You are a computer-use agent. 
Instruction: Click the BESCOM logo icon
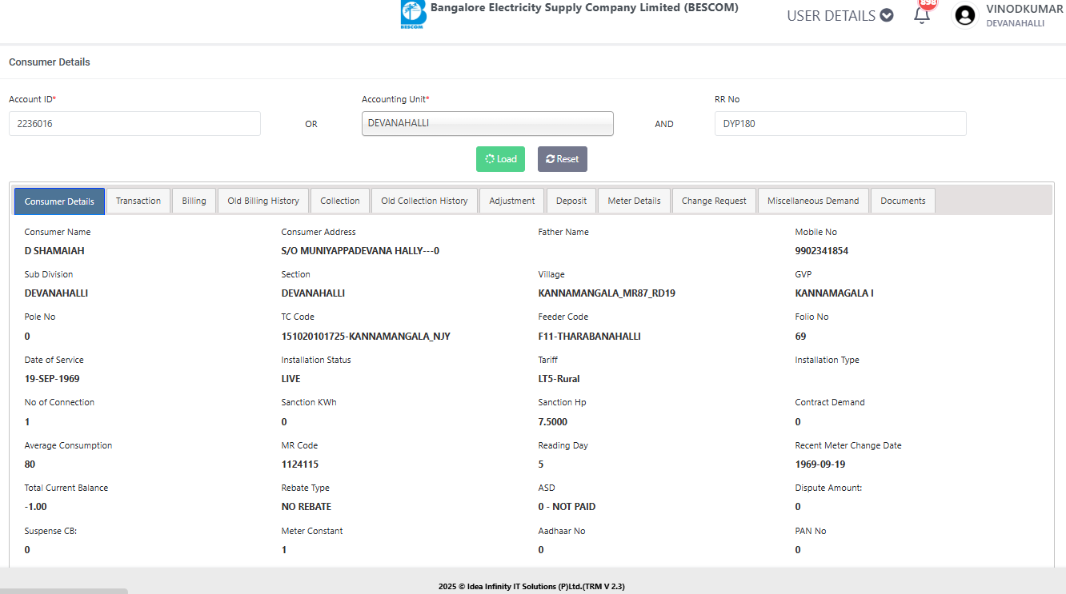(413, 15)
